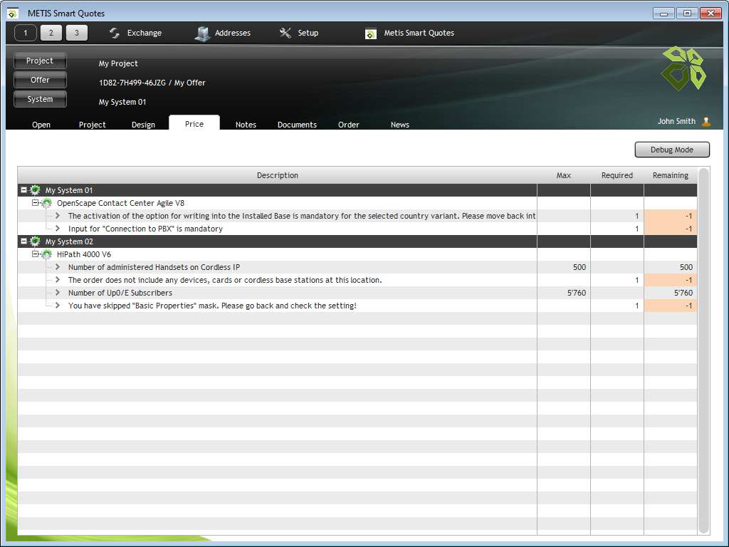
Task: Expand the "Connection to PBX" mandatory row
Action: [x=58, y=229]
